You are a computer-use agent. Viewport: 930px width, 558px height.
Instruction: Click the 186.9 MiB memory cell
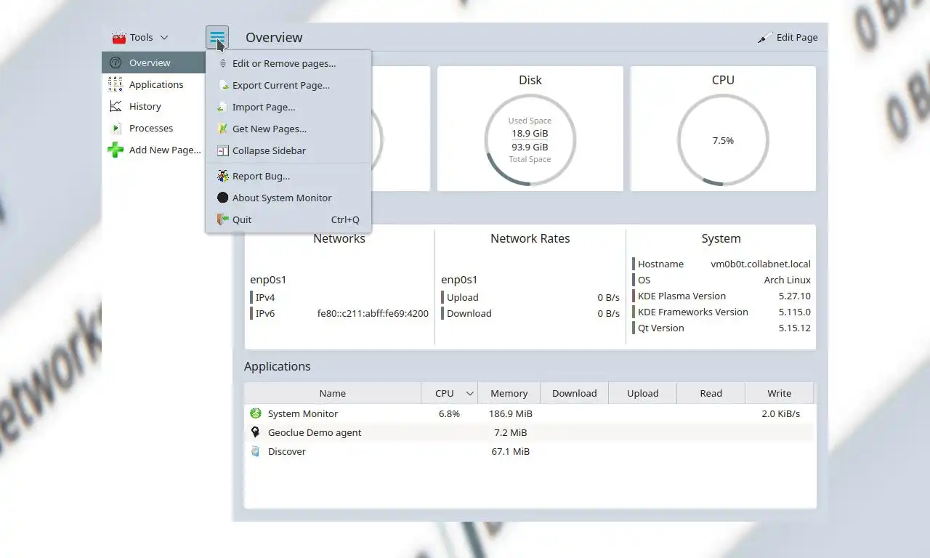pos(511,413)
